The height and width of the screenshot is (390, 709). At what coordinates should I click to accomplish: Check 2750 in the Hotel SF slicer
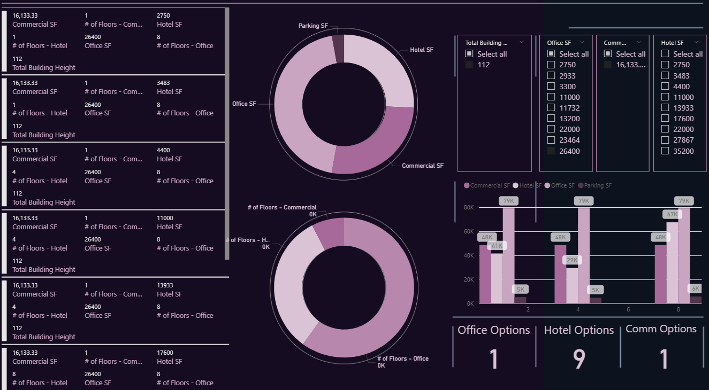(x=665, y=65)
